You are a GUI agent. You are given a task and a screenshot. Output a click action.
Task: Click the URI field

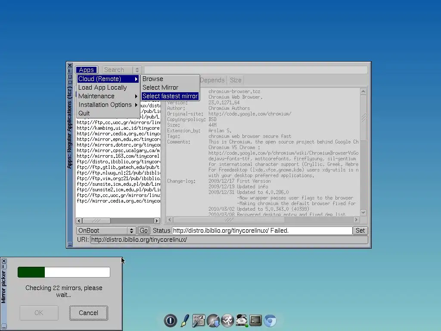[229, 240]
